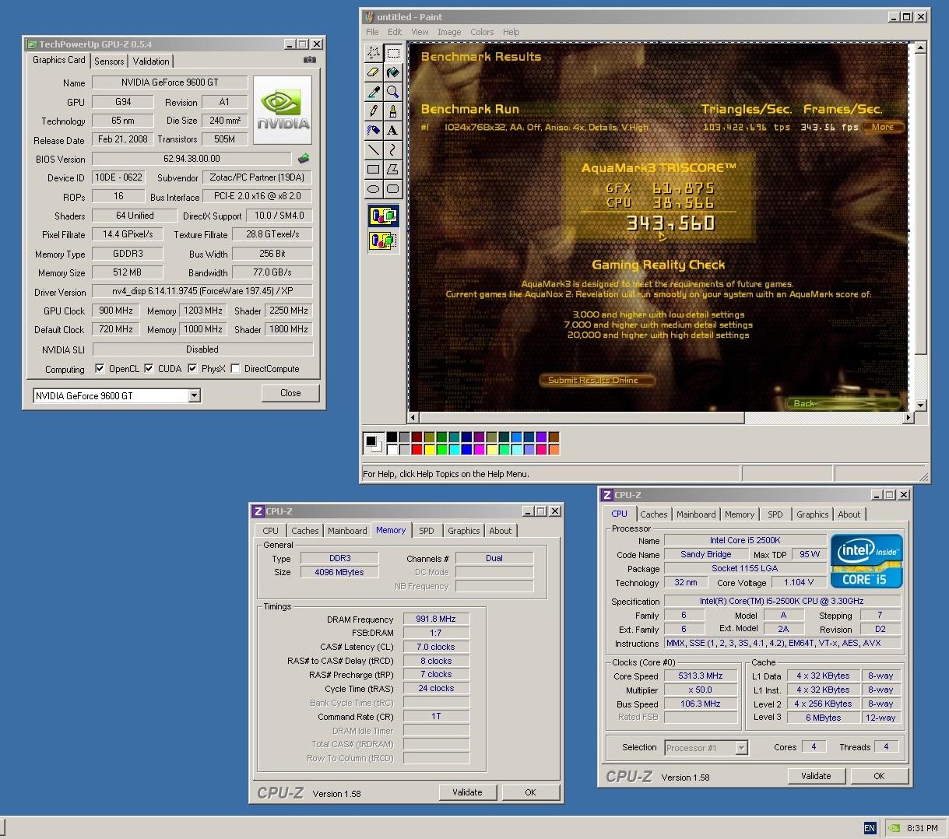Choose the Rounded Rectangle tool
Viewport: 949px width, 839px height.
click(x=393, y=188)
